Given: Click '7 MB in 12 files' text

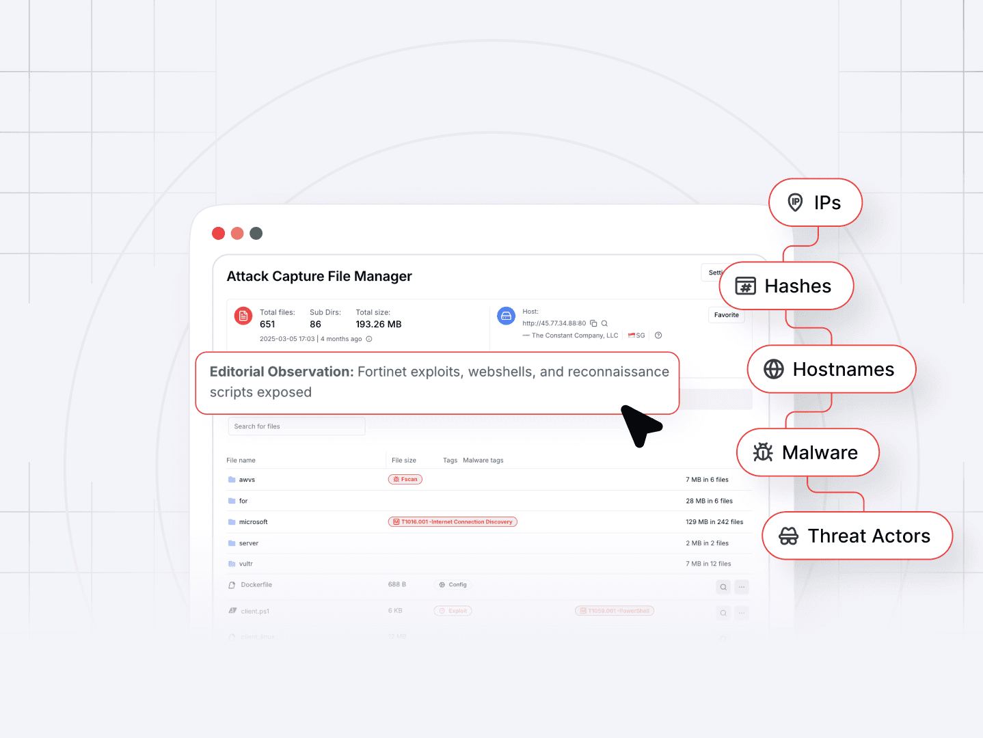Looking at the screenshot, I should click(708, 564).
